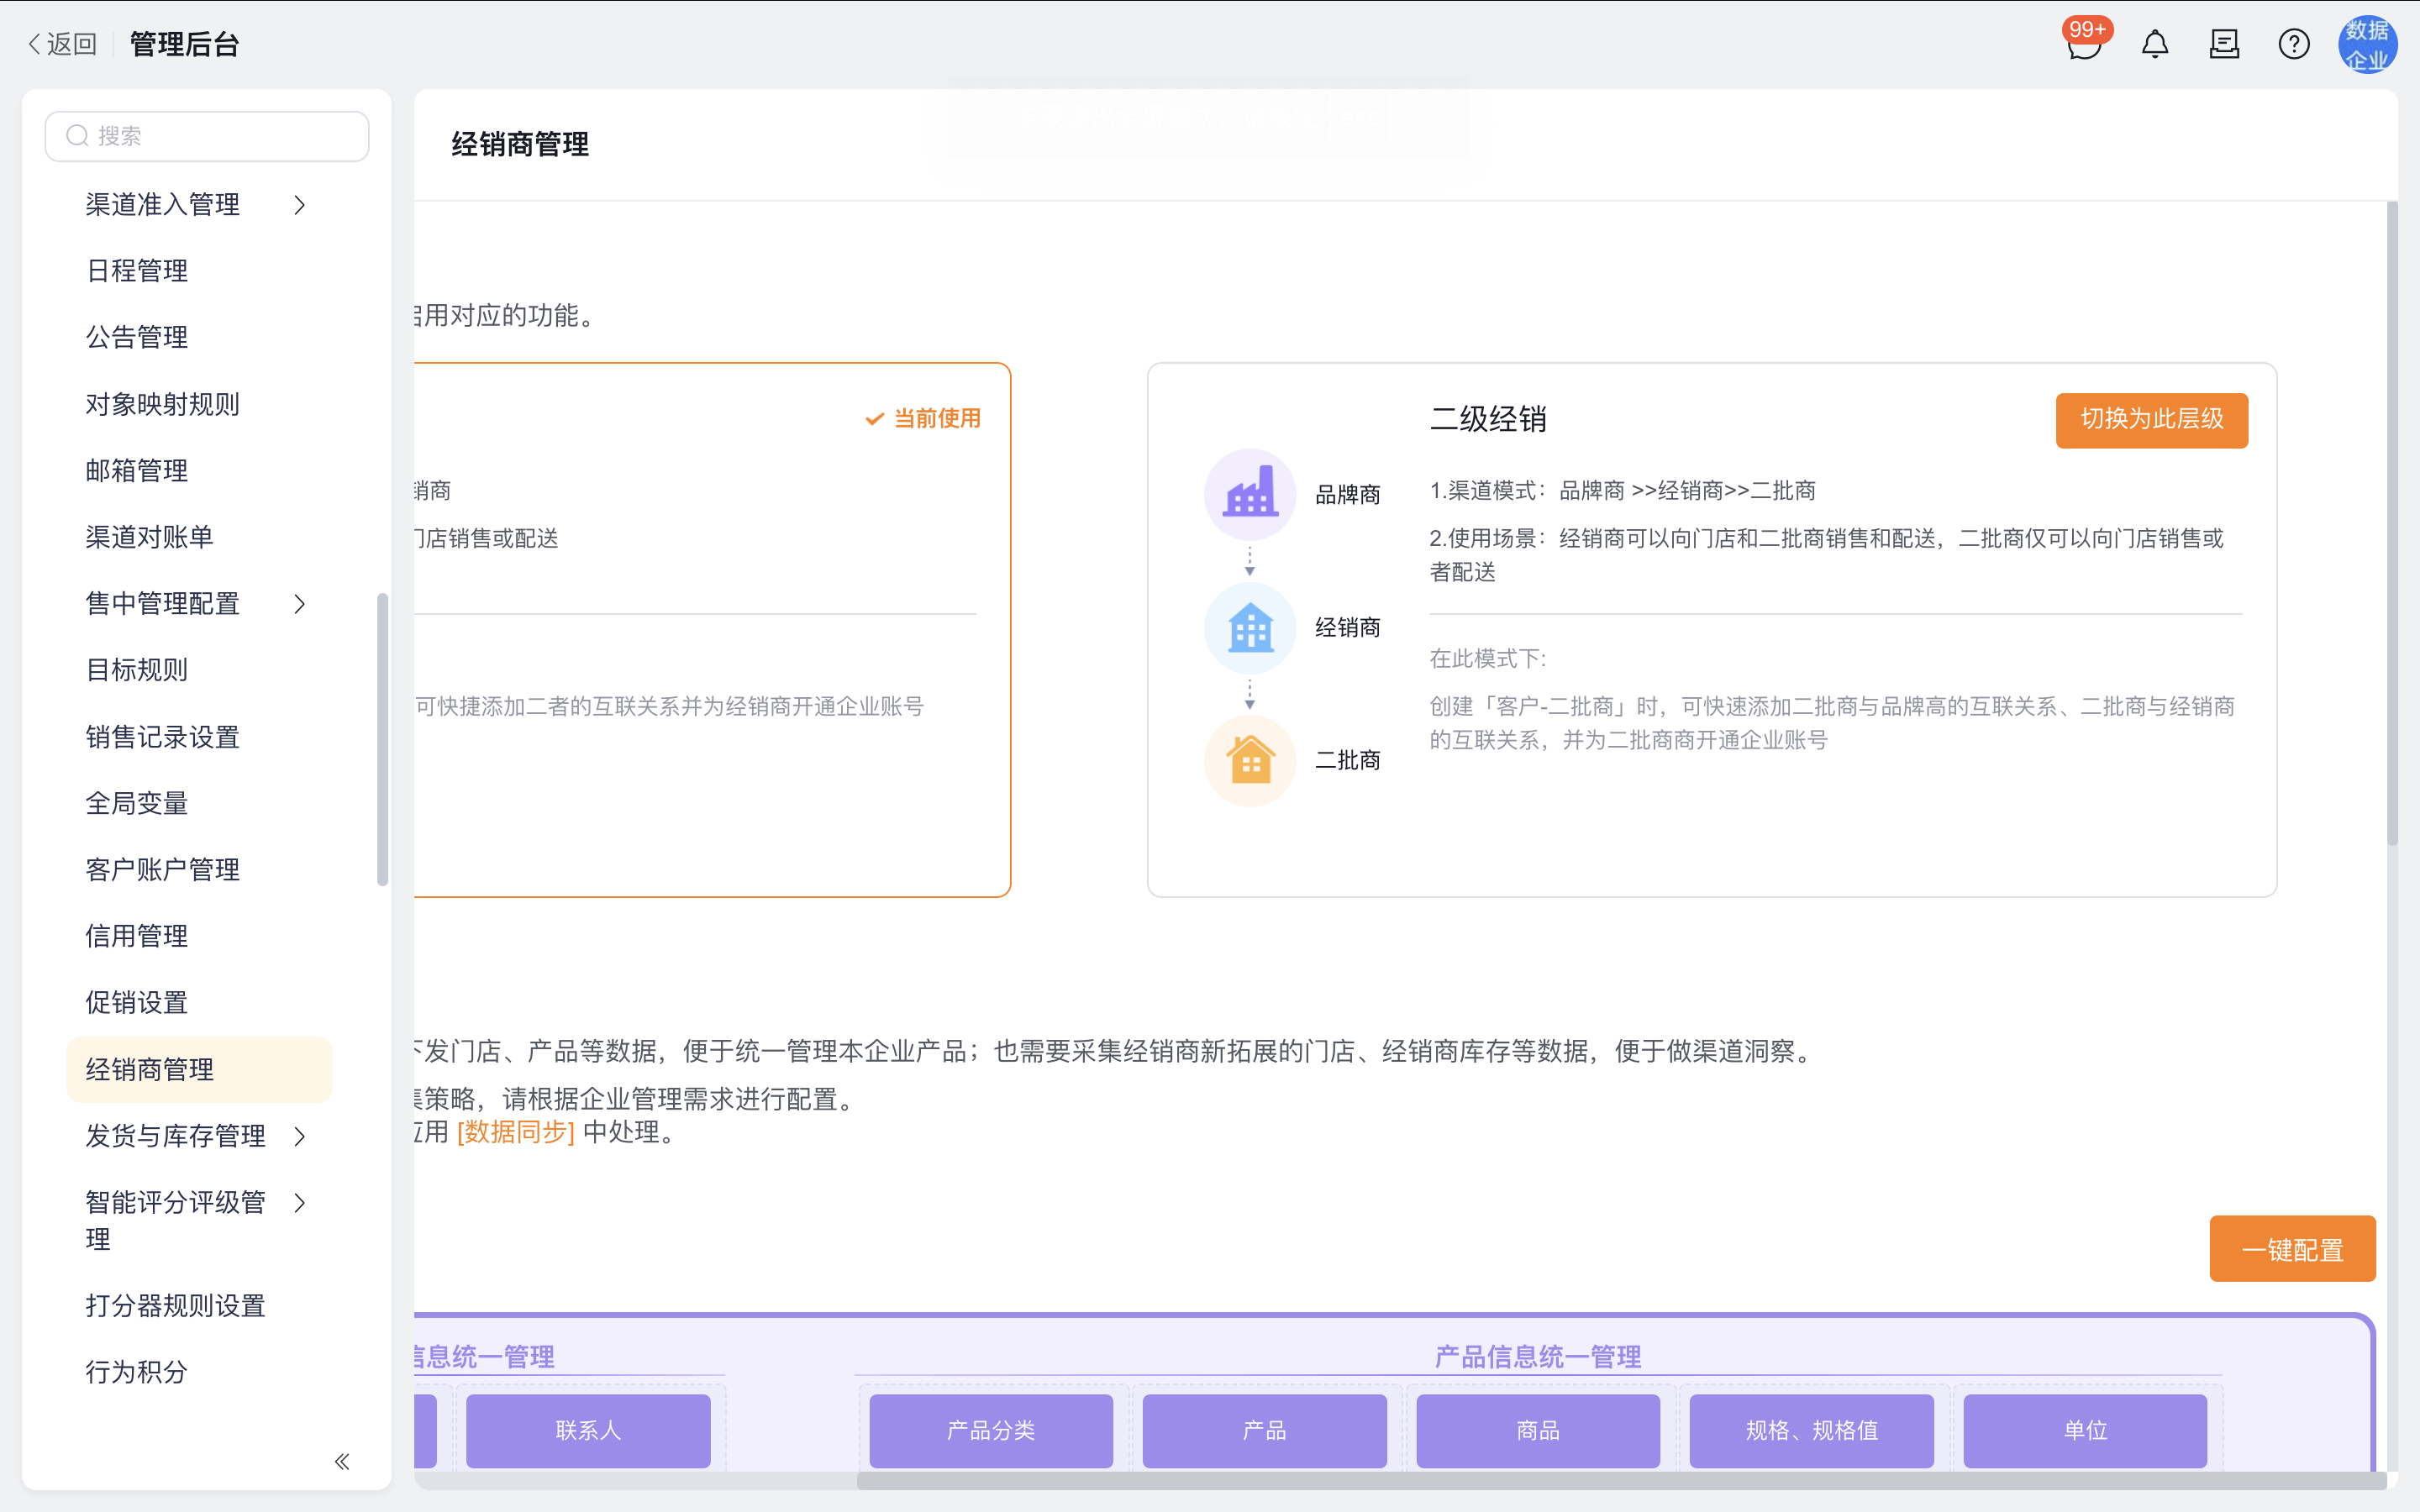Open the help question mark icon

pyautogui.click(x=2294, y=44)
